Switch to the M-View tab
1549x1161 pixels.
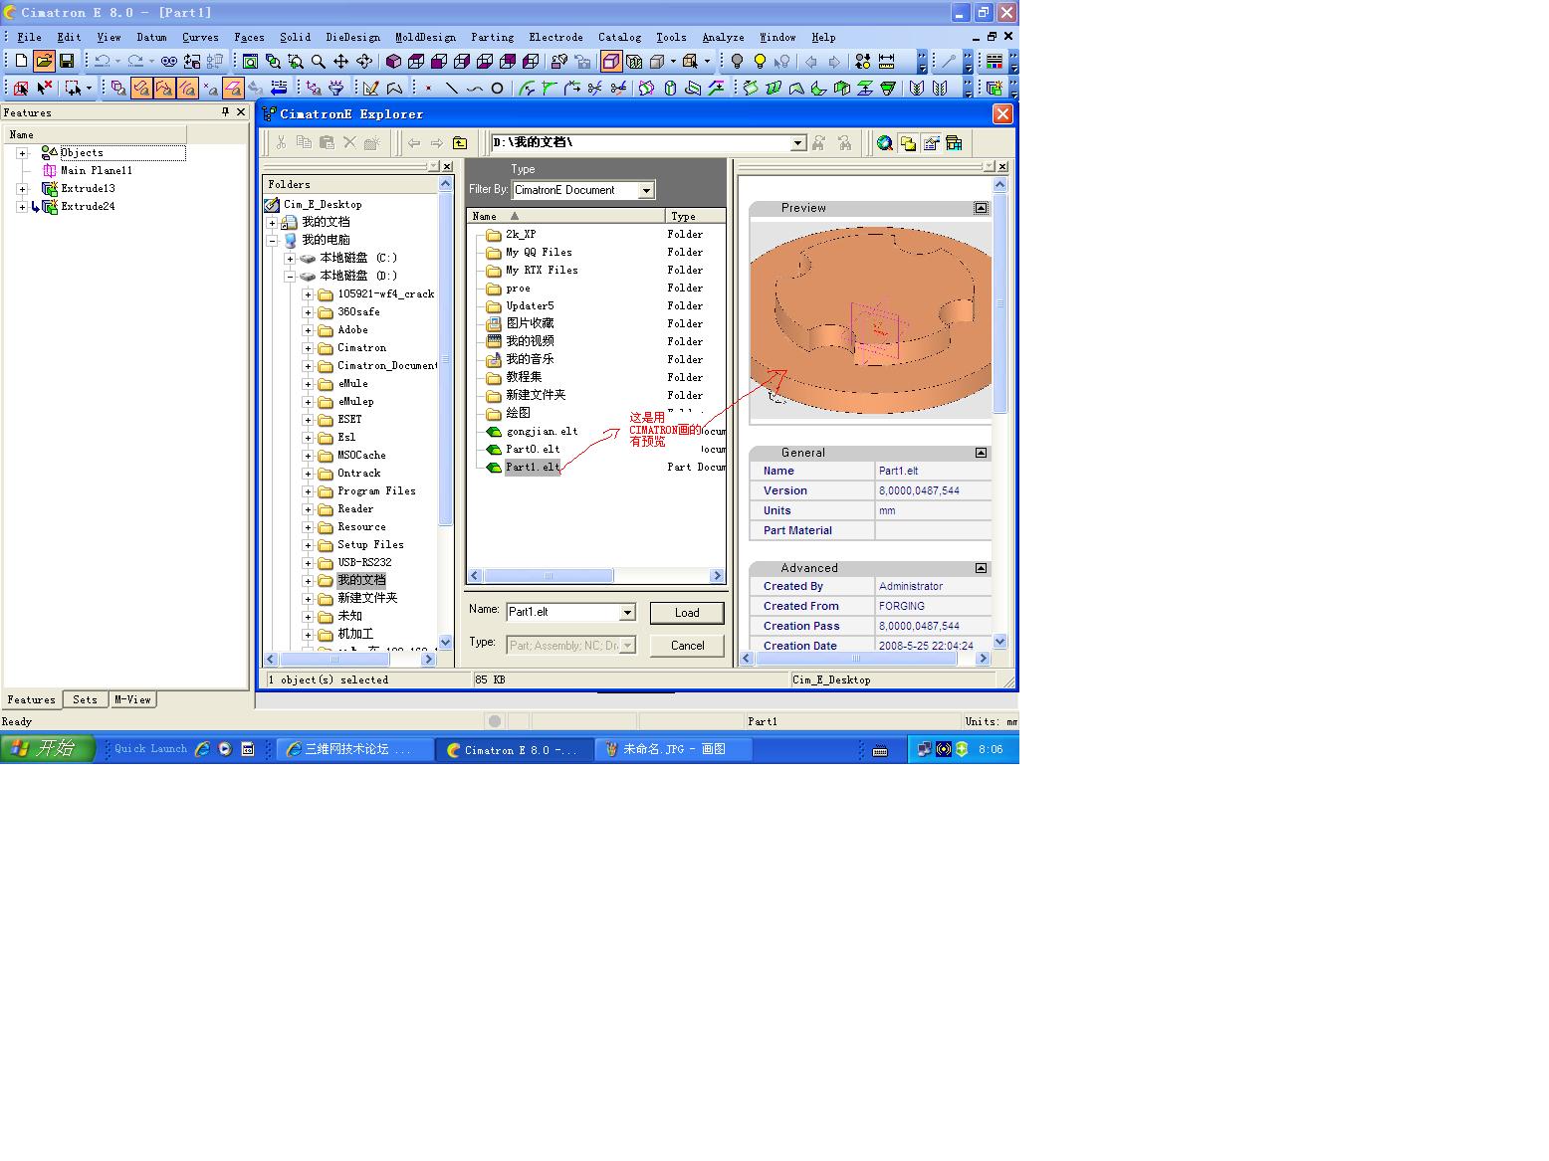[x=132, y=699]
